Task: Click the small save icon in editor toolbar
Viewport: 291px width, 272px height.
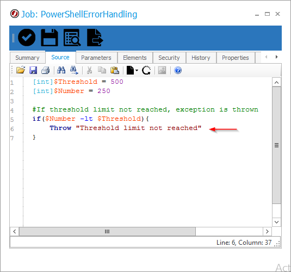Action: point(33,70)
